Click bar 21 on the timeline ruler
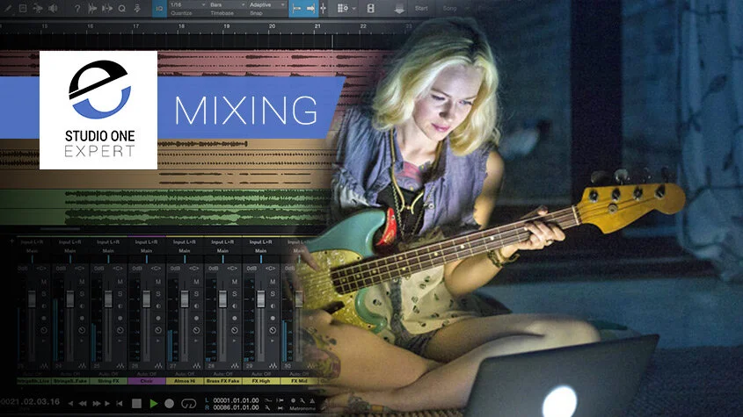The width and height of the screenshot is (743, 417). [x=317, y=26]
